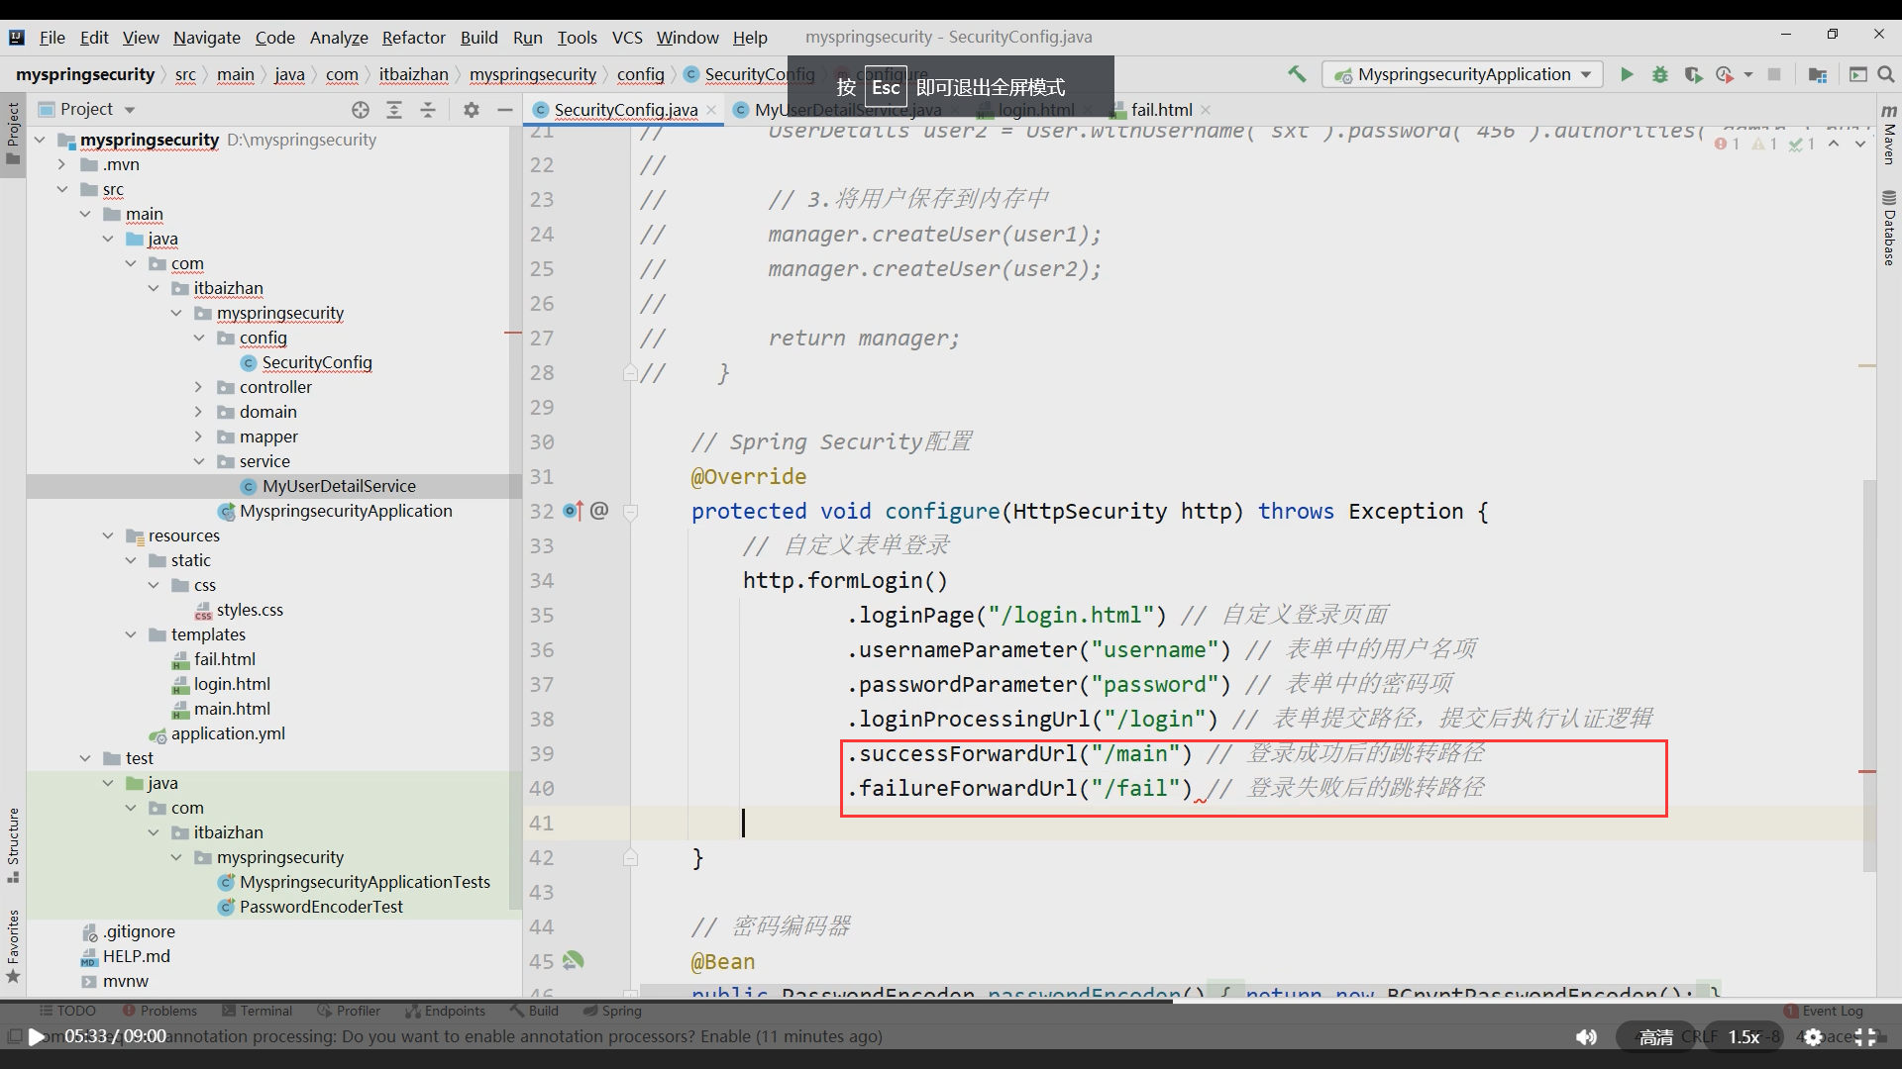Go to next highlighted error arrow

(x=1860, y=145)
